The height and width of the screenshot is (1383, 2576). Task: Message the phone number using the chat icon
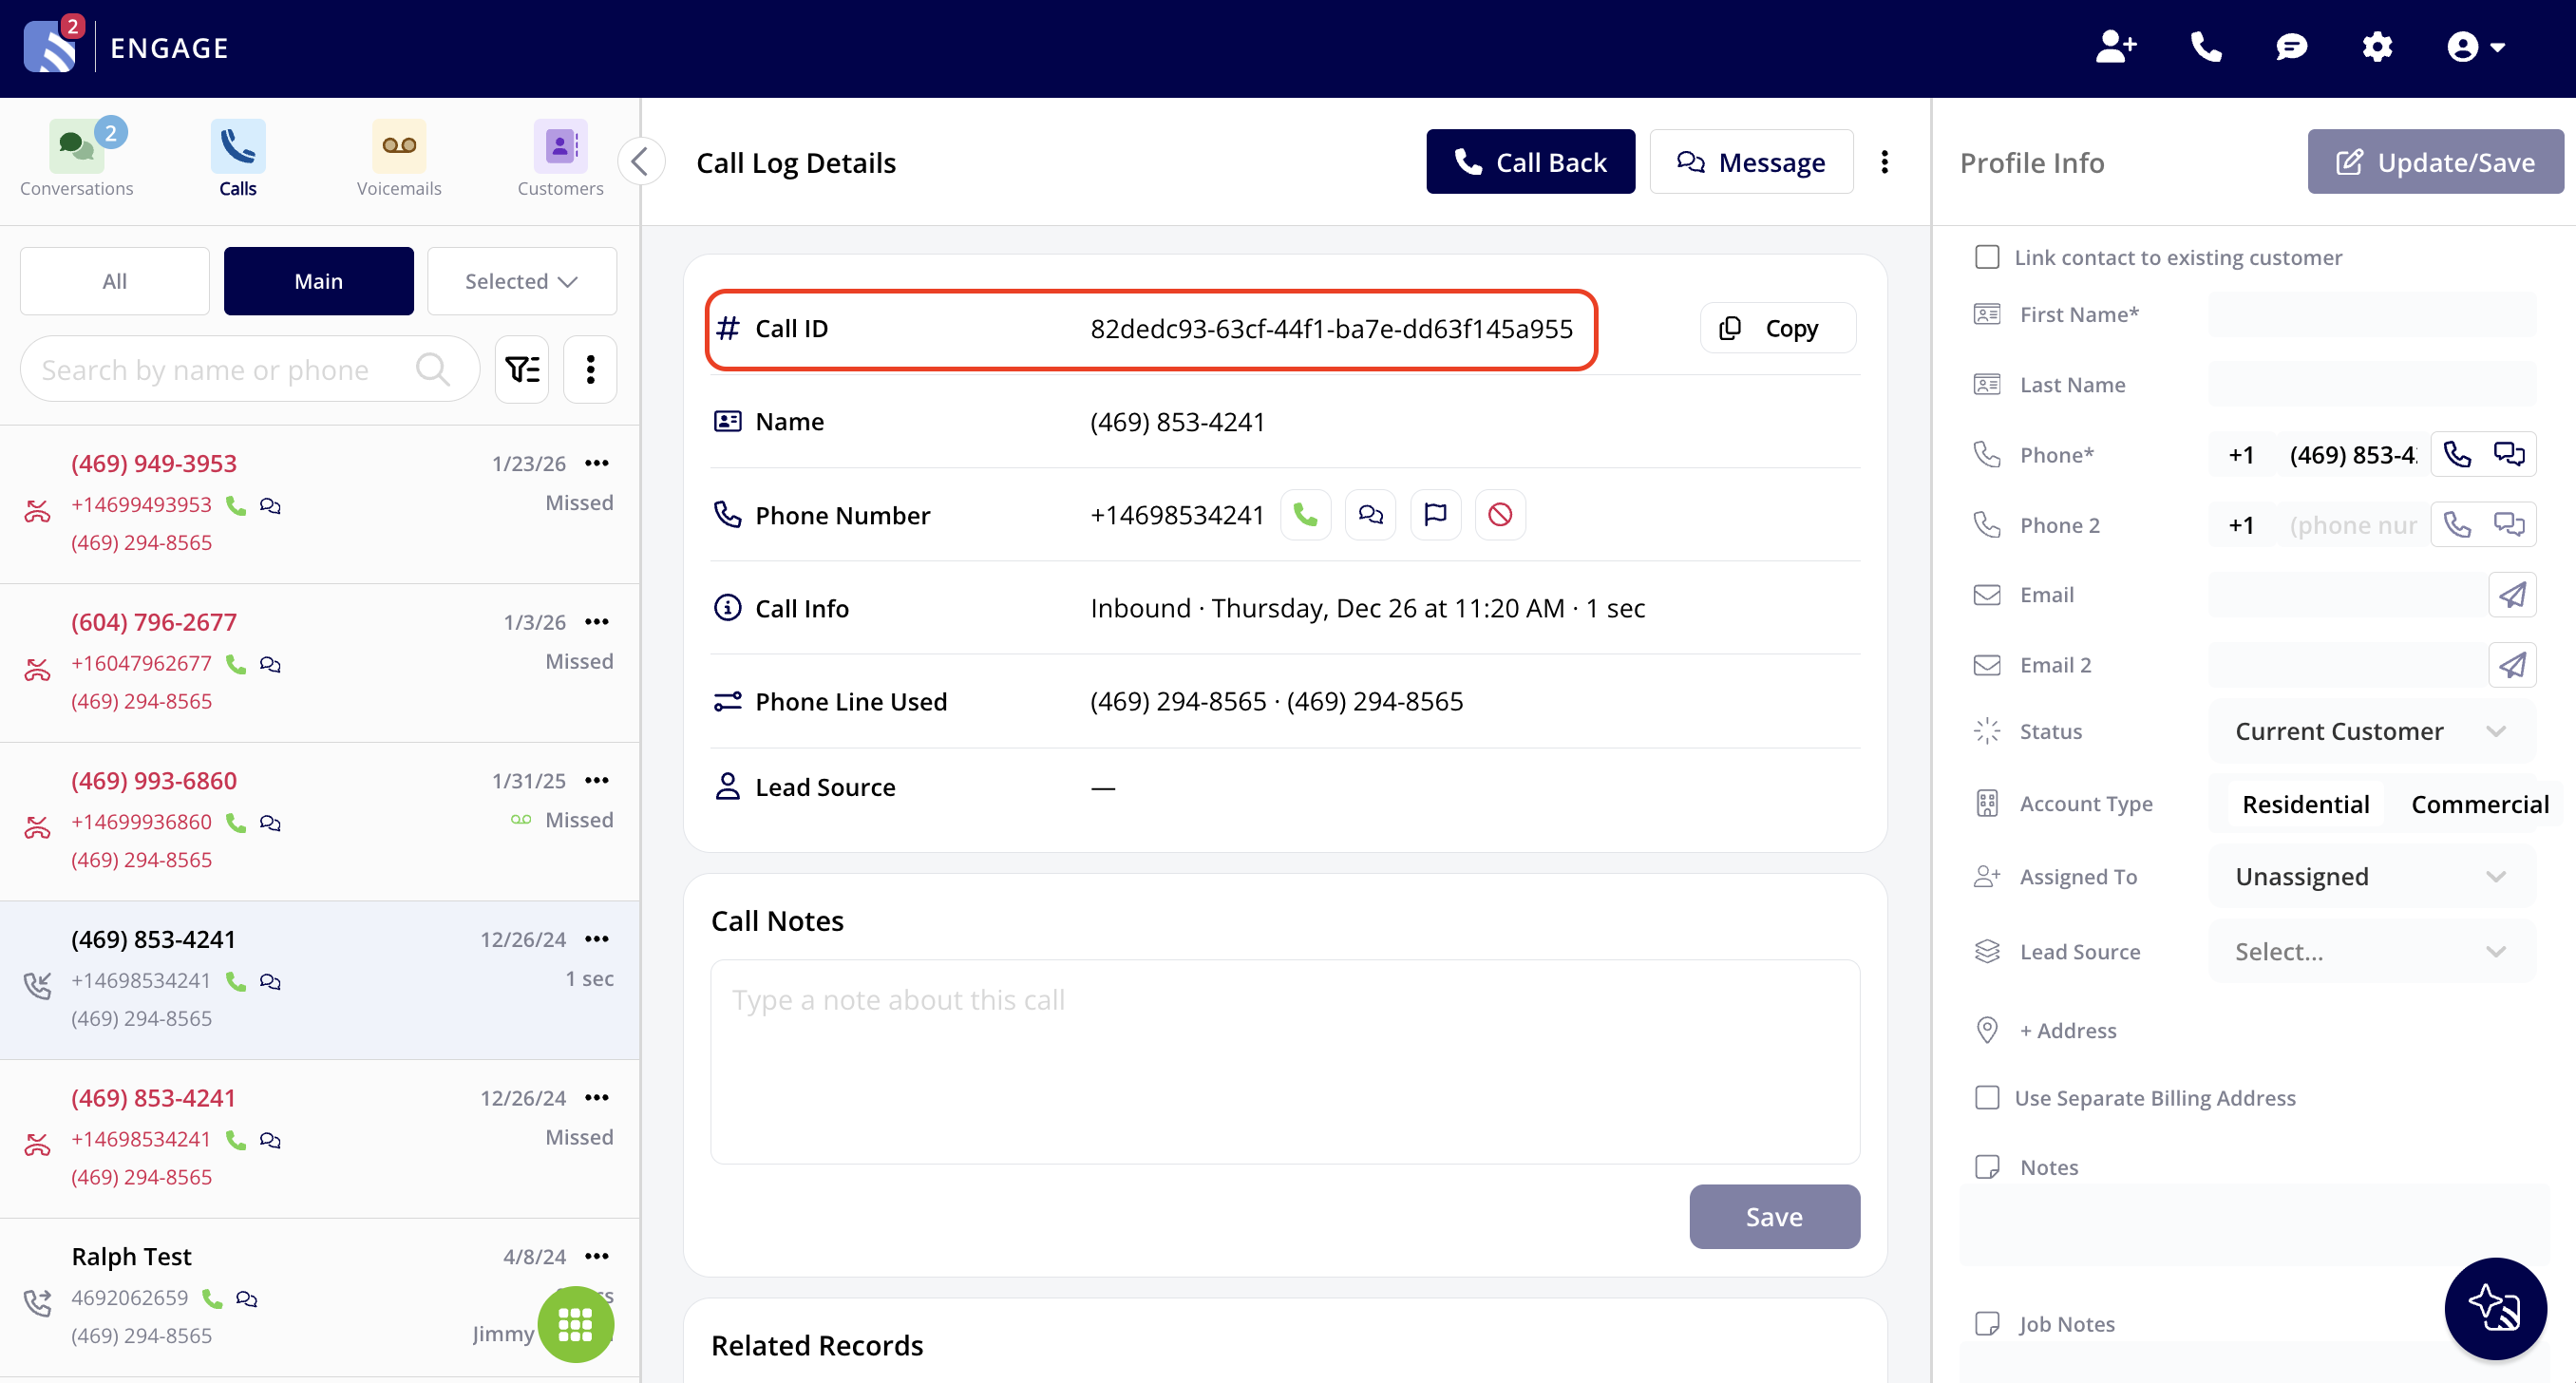pos(1370,515)
